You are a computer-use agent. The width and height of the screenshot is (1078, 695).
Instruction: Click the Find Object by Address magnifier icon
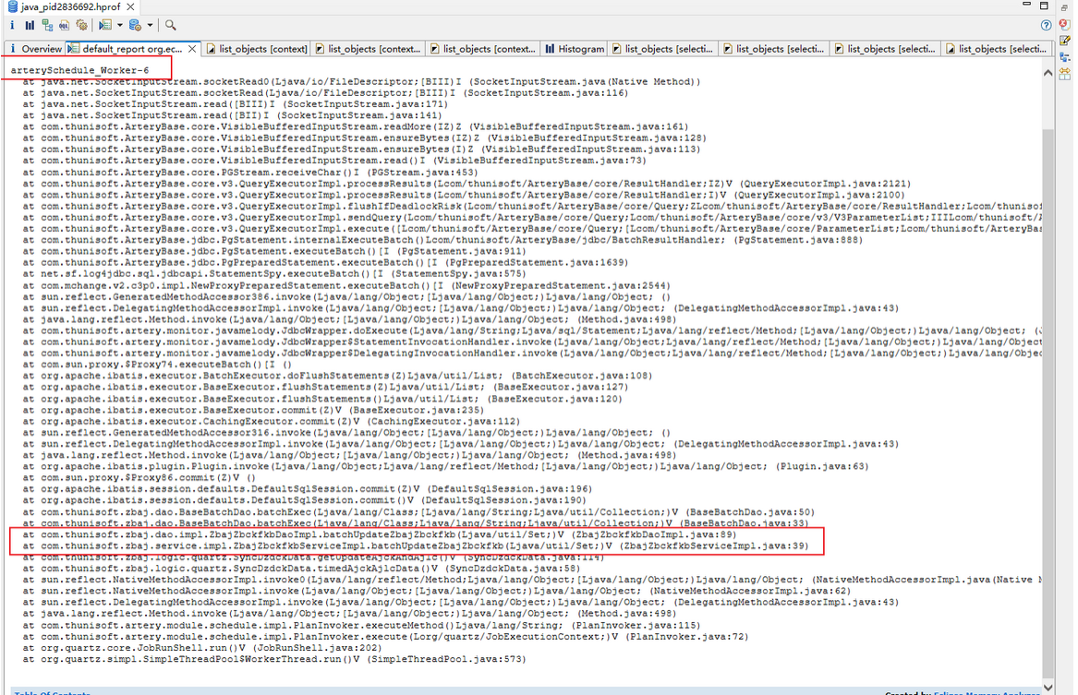[171, 26]
